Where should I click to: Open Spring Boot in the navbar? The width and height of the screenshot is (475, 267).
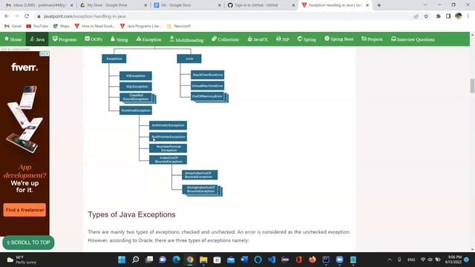(x=338, y=39)
